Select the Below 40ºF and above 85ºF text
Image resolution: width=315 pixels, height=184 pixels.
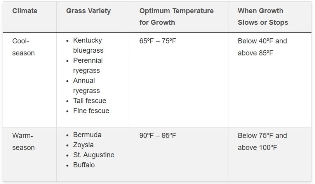(x=262, y=46)
